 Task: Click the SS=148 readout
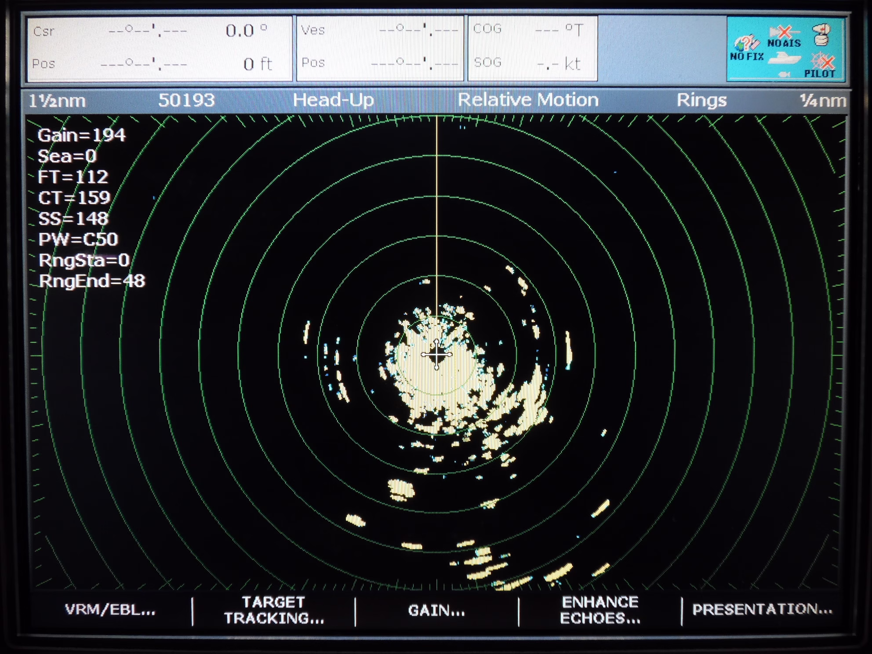click(73, 219)
